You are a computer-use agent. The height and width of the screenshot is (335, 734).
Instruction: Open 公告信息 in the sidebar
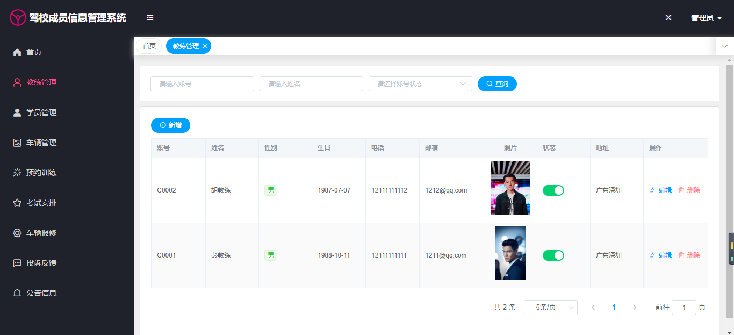pyautogui.click(x=67, y=293)
